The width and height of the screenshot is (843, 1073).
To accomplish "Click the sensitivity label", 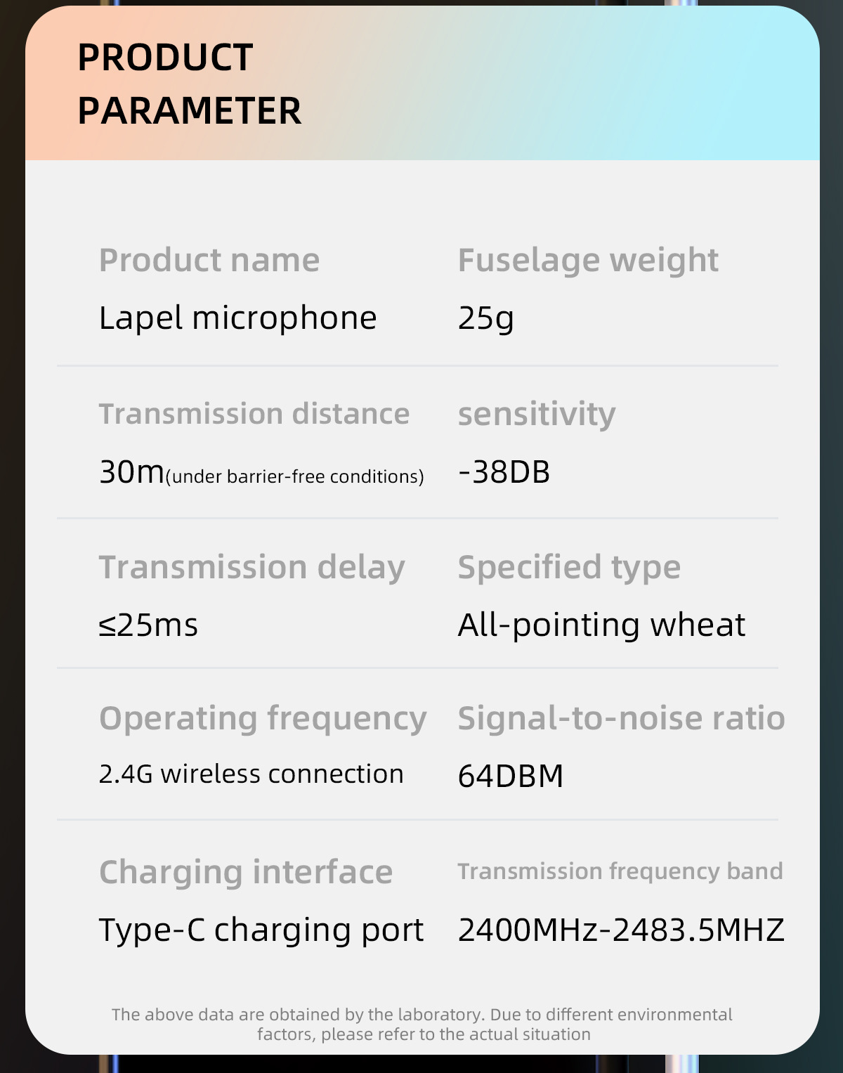I will (537, 414).
